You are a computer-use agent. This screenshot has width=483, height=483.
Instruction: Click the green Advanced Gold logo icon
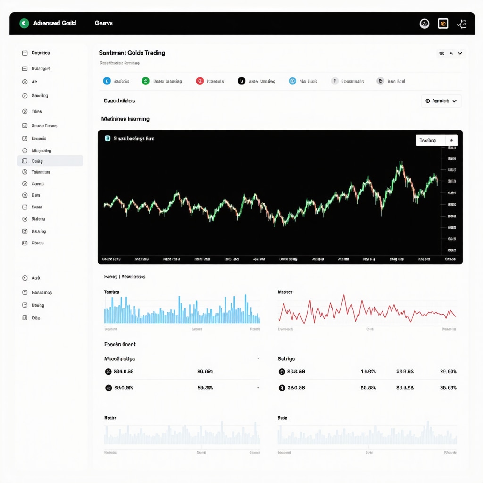(24, 23)
